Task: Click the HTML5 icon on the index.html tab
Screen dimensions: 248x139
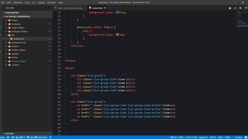Action: coord(90,8)
